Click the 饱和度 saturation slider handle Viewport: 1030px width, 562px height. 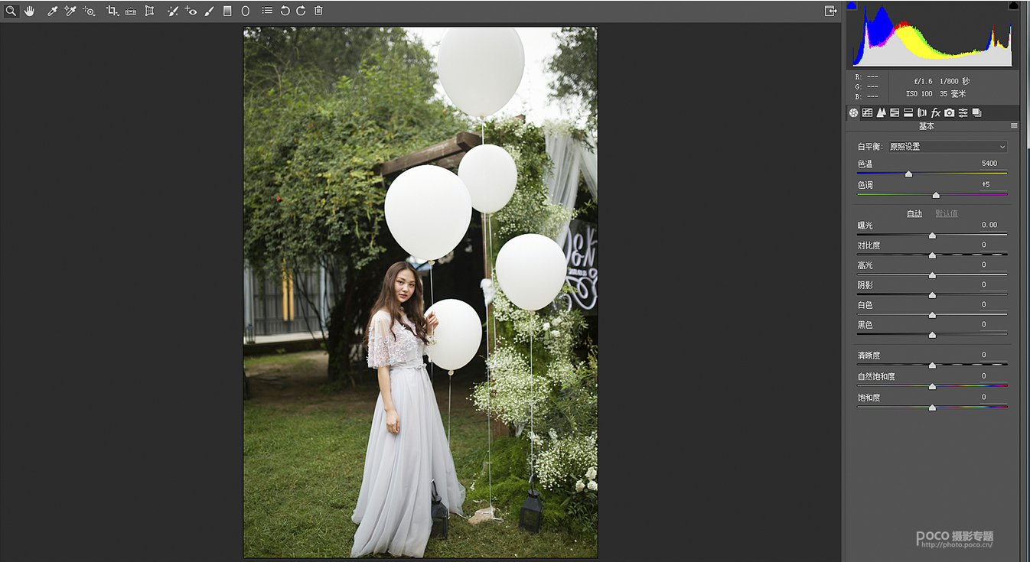pos(932,408)
